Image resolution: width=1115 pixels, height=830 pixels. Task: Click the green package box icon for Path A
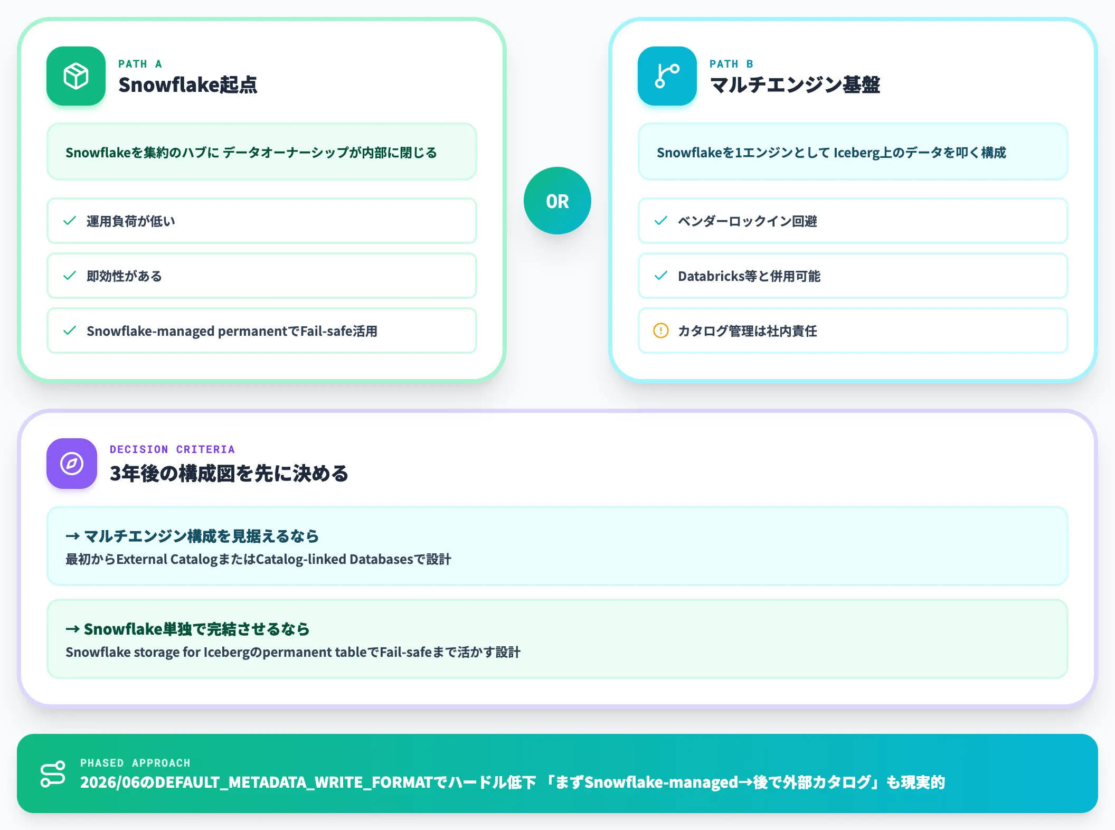(x=76, y=76)
